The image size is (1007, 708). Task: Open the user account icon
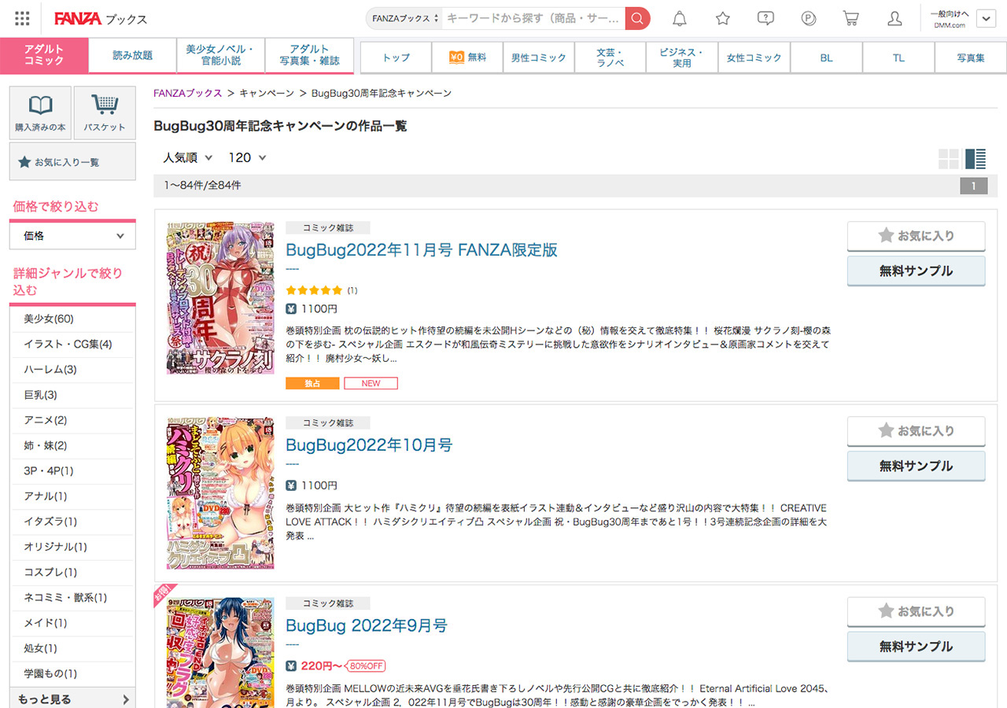tap(894, 18)
